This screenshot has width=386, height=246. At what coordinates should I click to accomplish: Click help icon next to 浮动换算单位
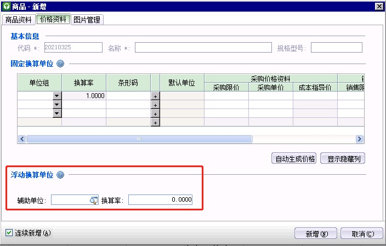tap(60, 175)
